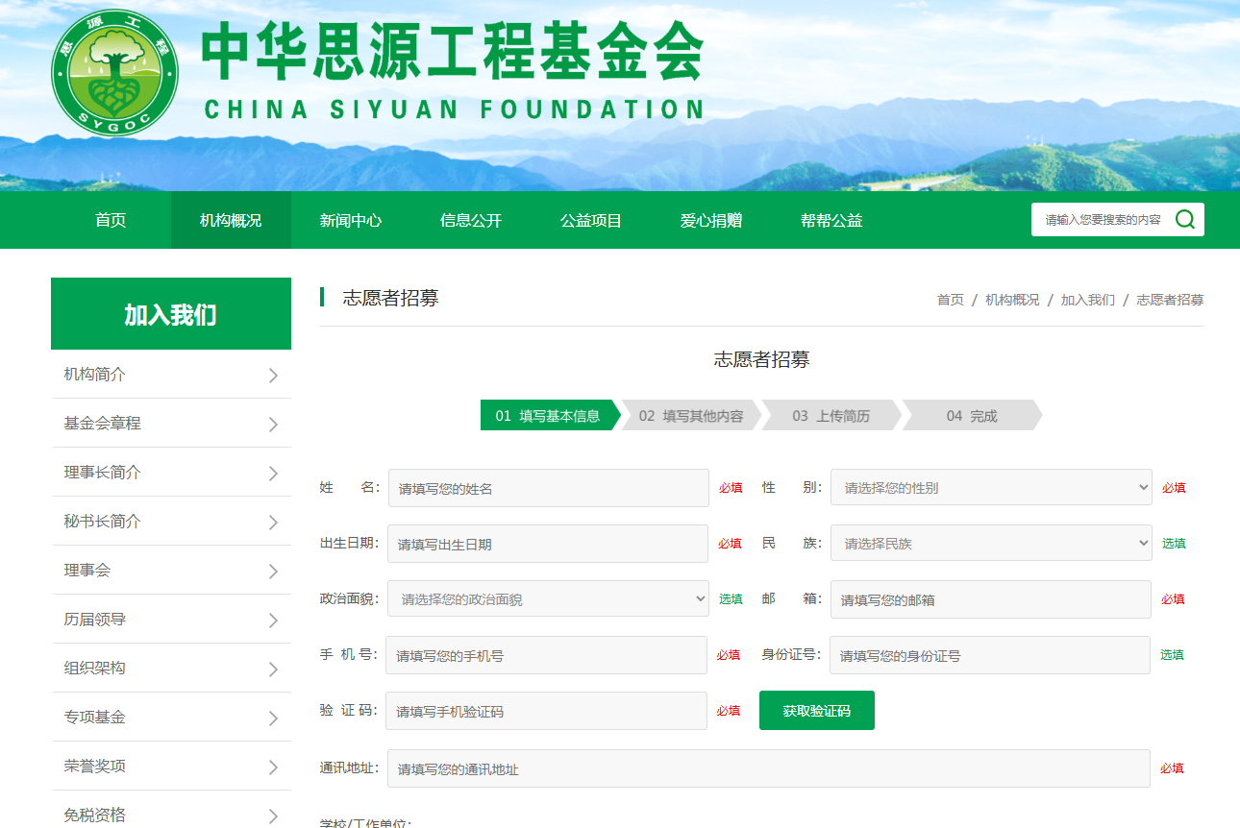Click the chevron arrow beside 专项基金
The image size is (1240, 828).
pyautogui.click(x=273, y=718)
